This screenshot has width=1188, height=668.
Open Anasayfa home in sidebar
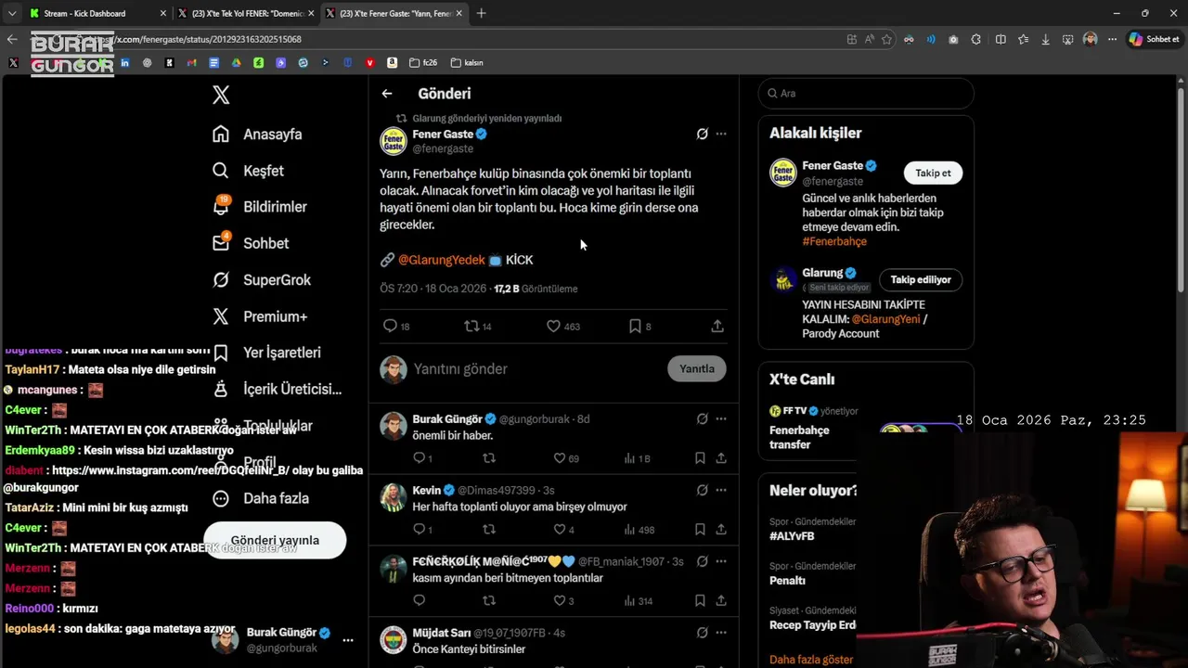coord(257,135)
